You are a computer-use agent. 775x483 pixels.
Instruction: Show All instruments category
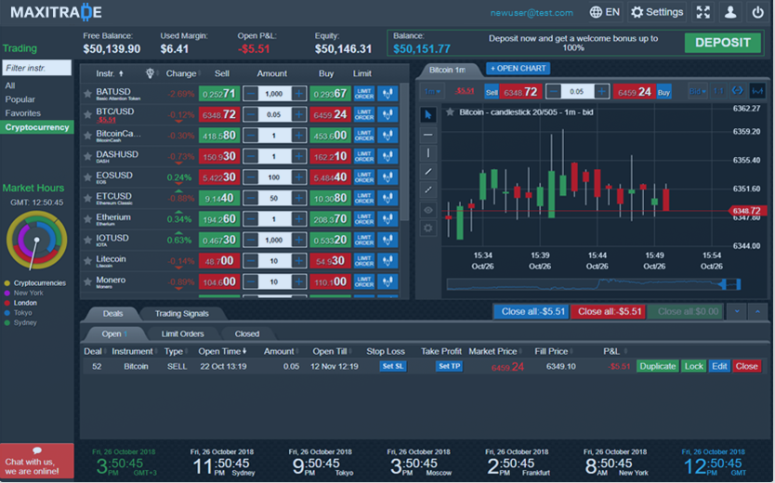click(x=10, y=85)
